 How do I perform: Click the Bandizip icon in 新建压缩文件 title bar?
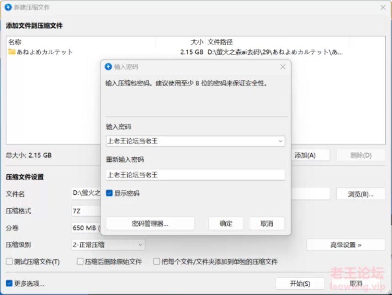[x=8, y=8]
